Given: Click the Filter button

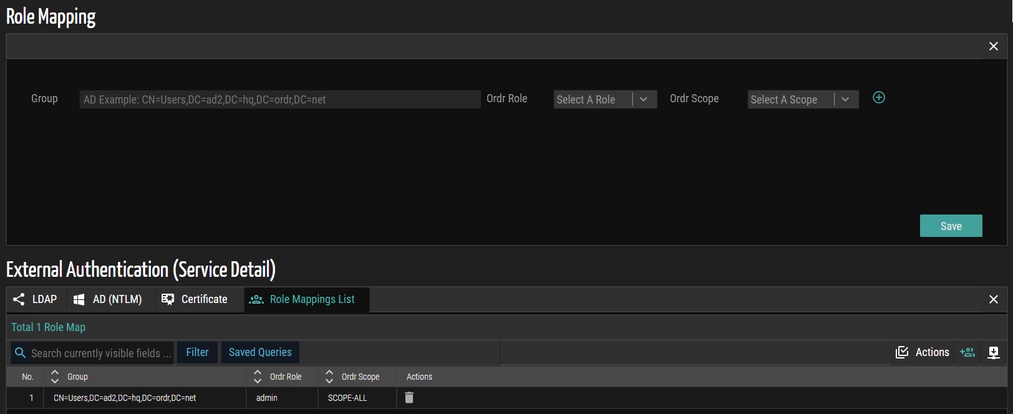Looking at the screenshot, I should [197, 352].
